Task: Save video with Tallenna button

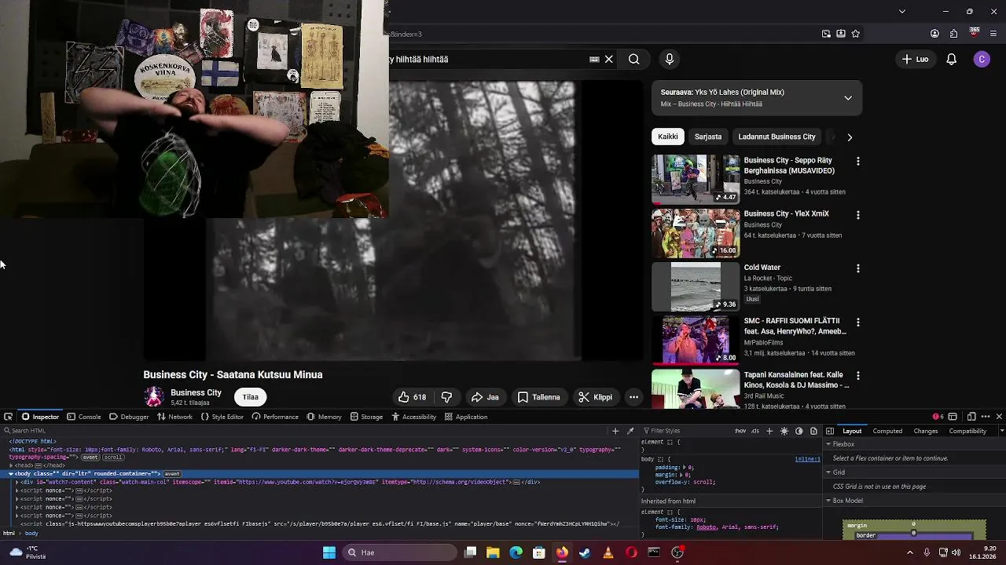Action: (x=538, y=397)
